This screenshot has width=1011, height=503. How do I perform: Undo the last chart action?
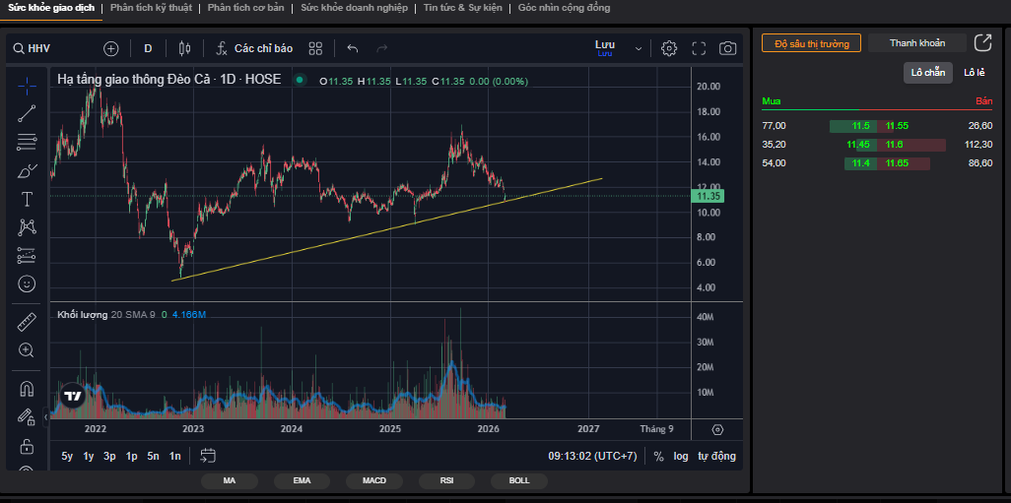pos(352,48)
